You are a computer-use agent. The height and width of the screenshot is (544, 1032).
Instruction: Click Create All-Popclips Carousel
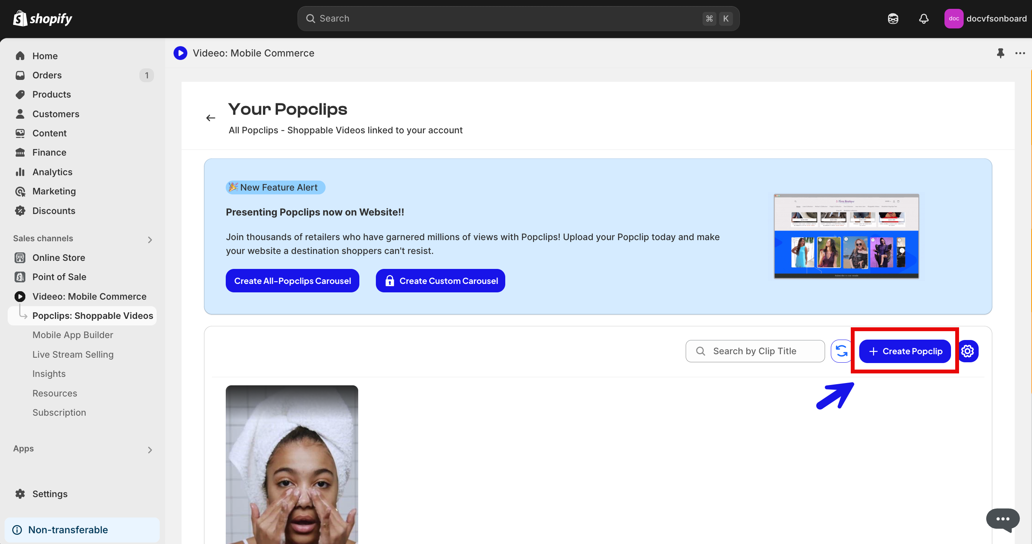293,280
